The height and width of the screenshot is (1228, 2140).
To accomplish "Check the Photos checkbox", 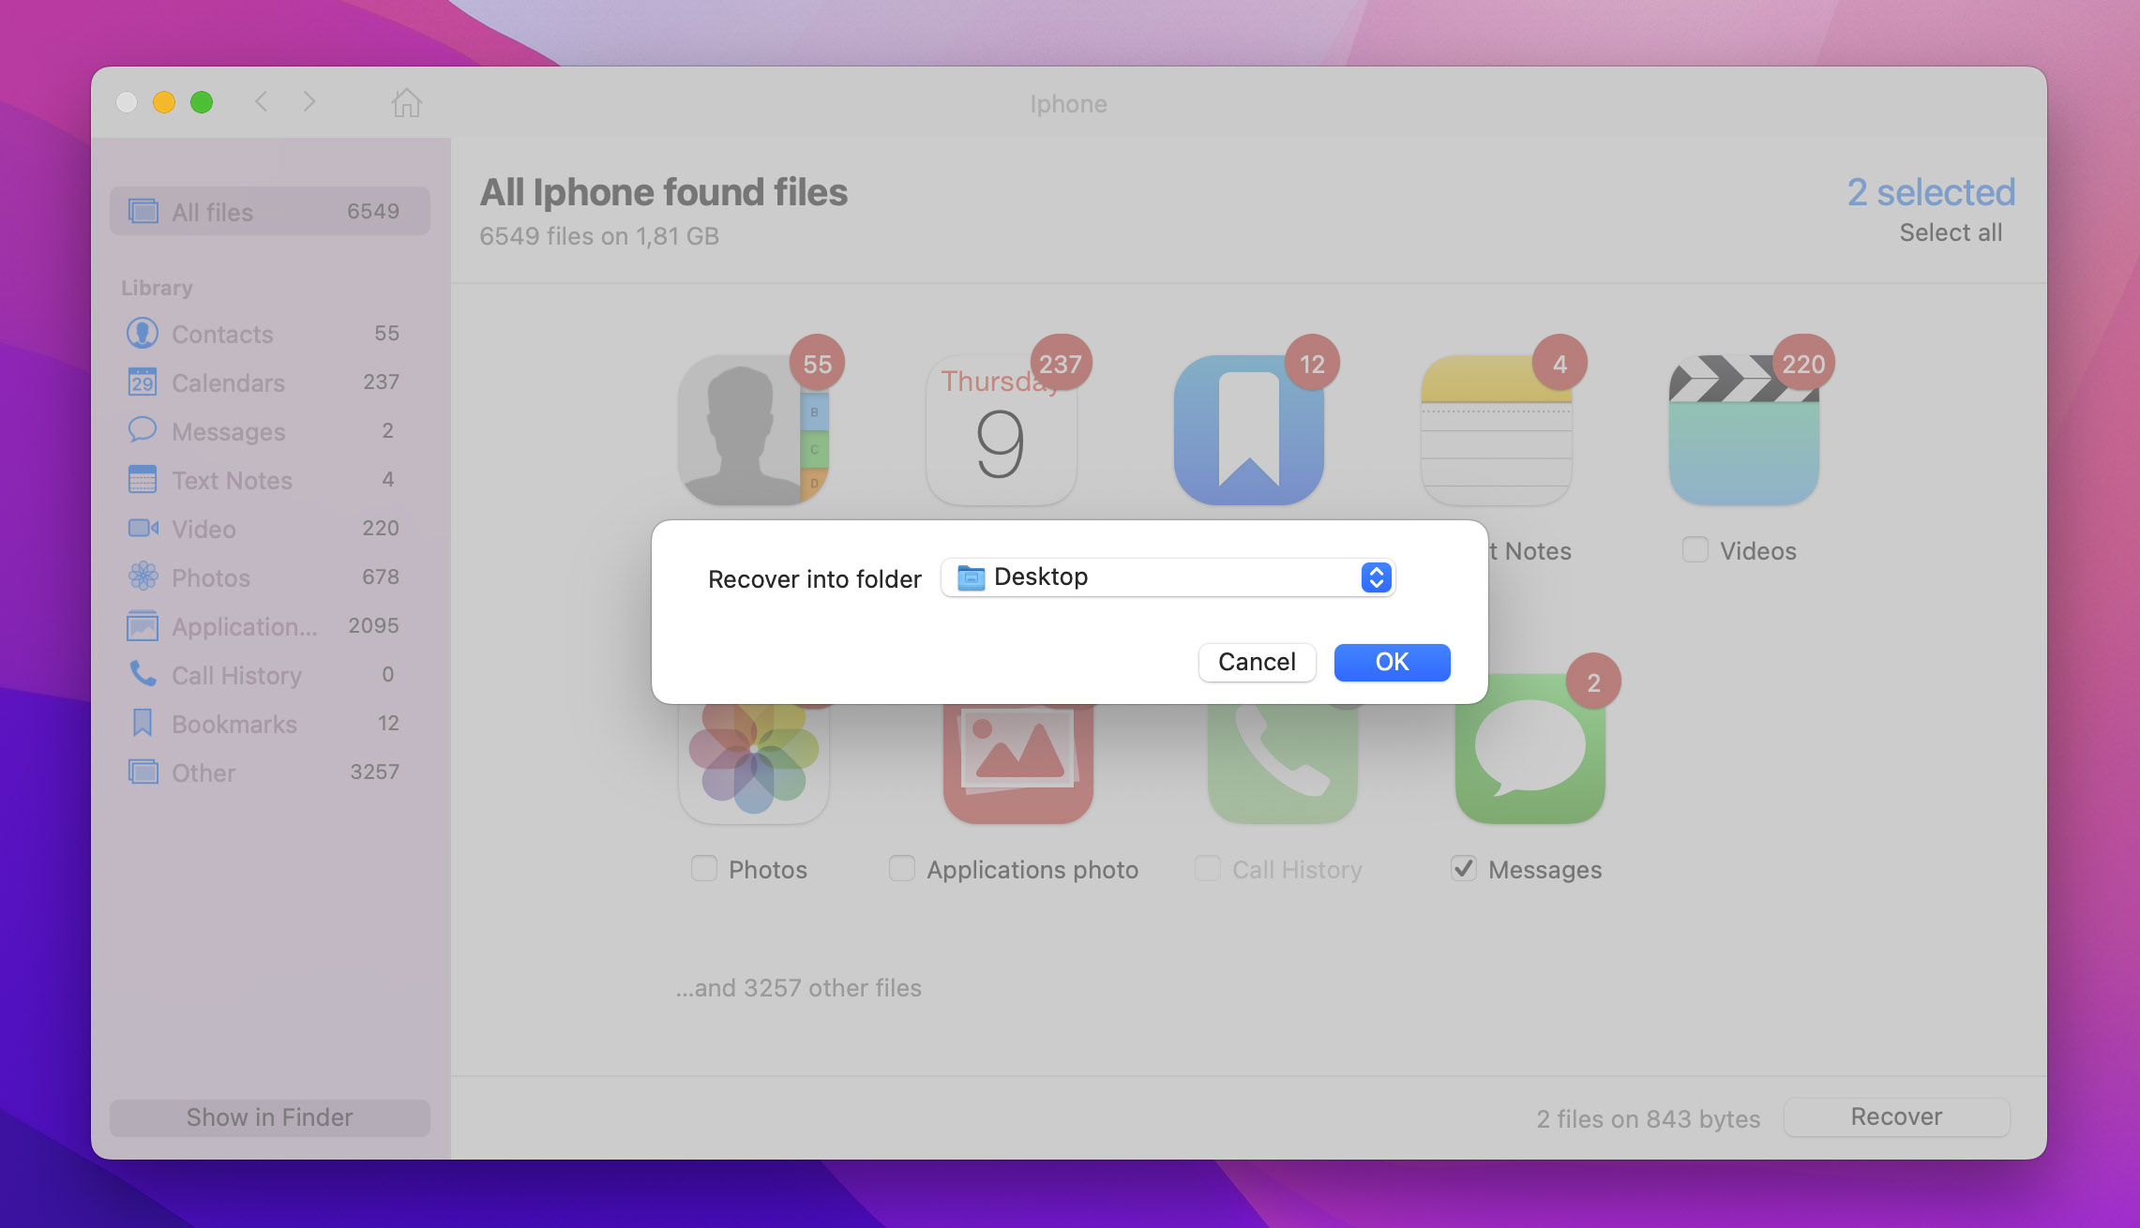I will tap(703, 868).
